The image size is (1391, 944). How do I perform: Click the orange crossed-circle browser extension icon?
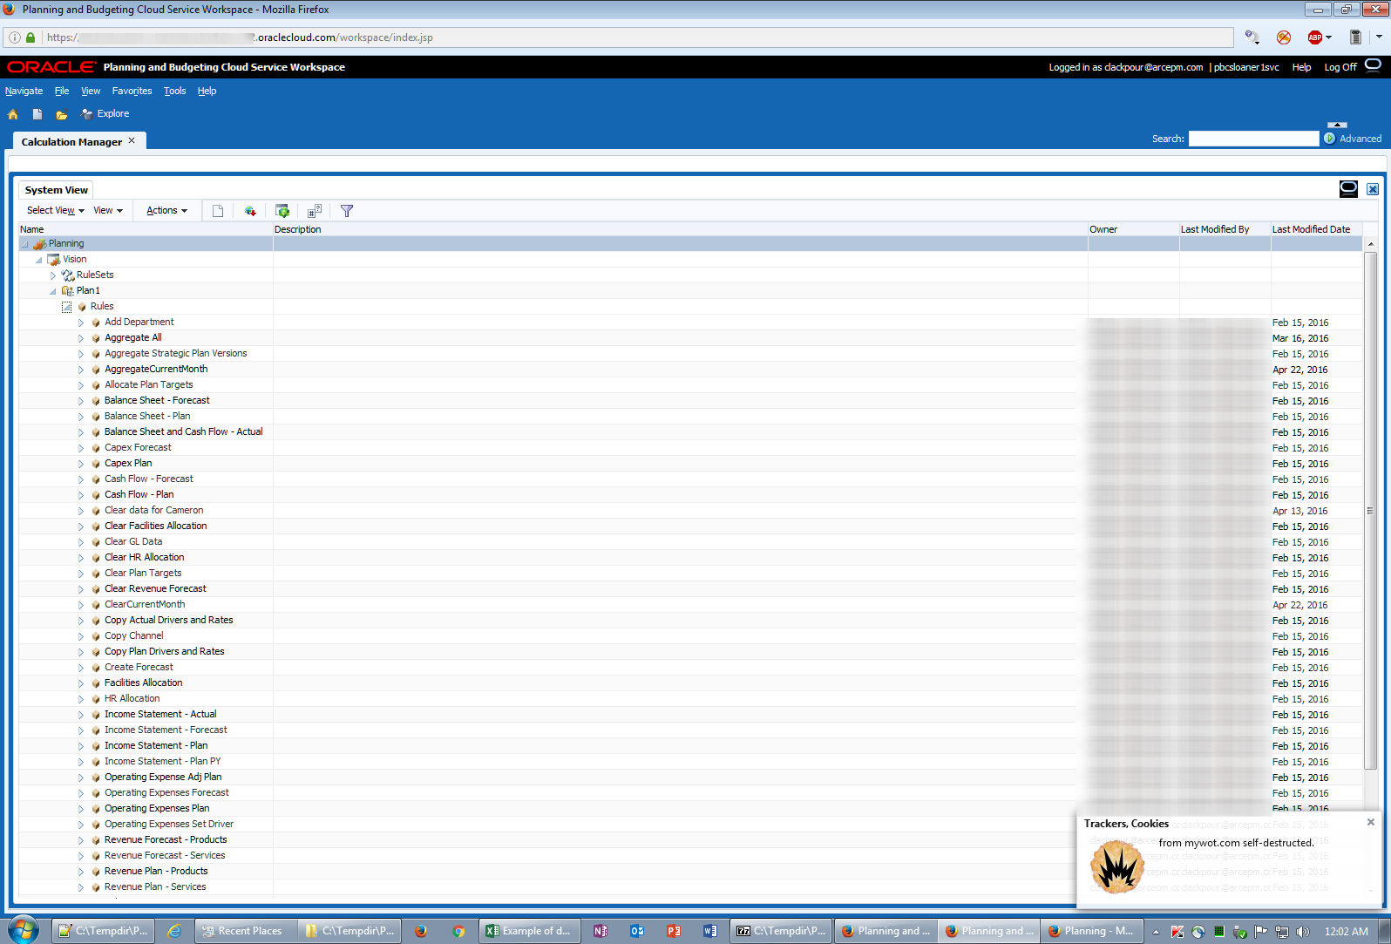pos(1284,37)
